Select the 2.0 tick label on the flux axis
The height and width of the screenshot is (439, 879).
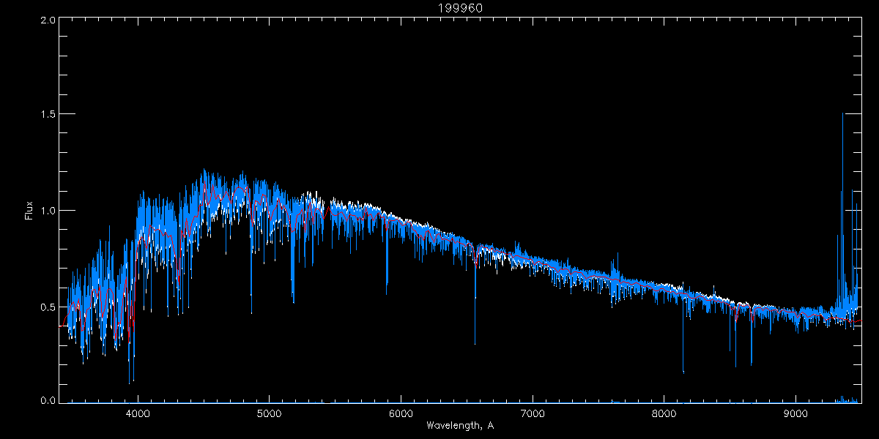click(48, 20)
